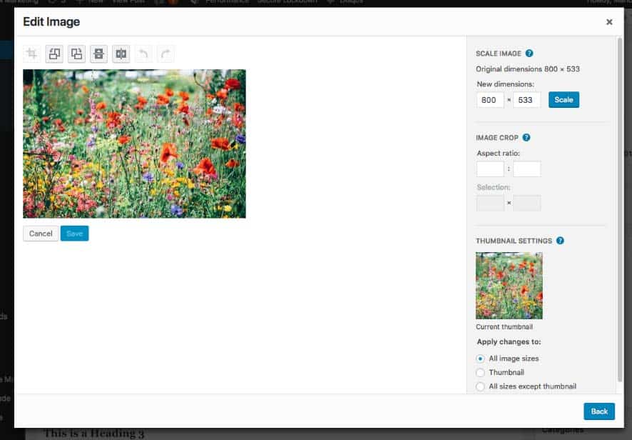This screenshot has height=440, width=632.
Task: Flip the image vertically
Action: pos(98,54)
